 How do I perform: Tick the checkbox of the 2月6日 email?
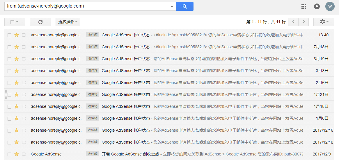click(x=10, y=83)
